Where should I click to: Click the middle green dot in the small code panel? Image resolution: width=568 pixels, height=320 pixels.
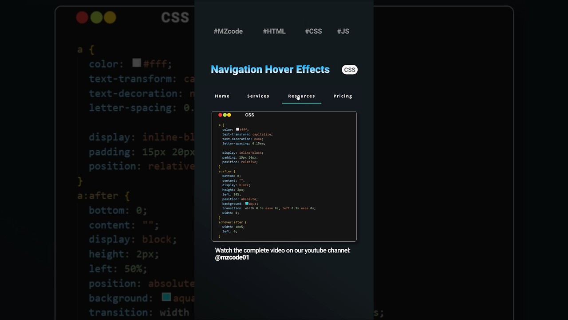(x=225, y=115)
